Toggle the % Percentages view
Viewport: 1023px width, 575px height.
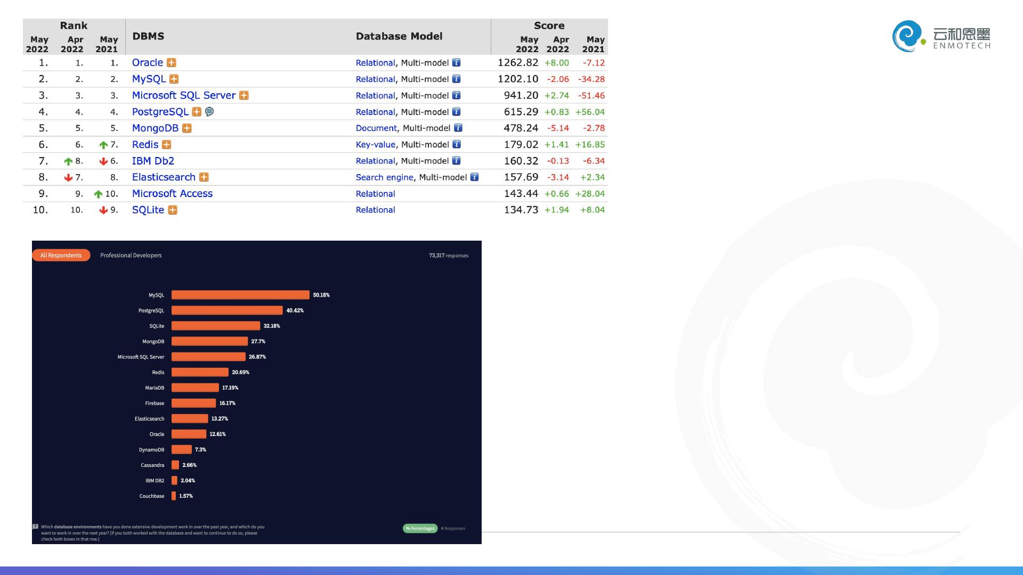coord(420,529)
